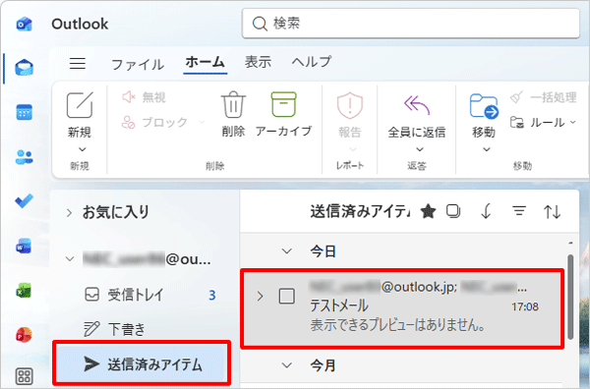This screenshot has width=590, height=389.
Task: Click the sort up-down arrows icon
Action: coord(552,211)
